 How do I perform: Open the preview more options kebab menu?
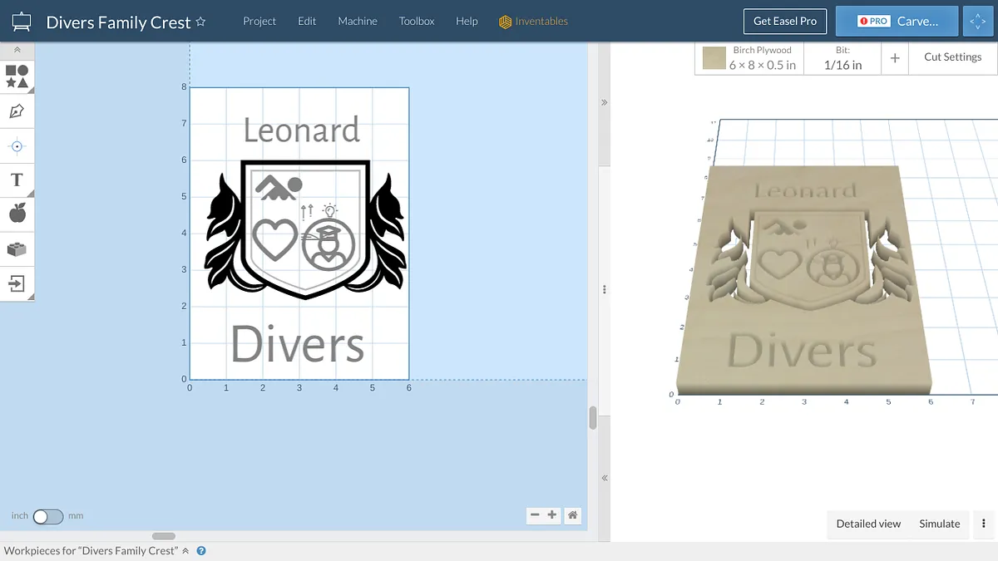(984, 524)
